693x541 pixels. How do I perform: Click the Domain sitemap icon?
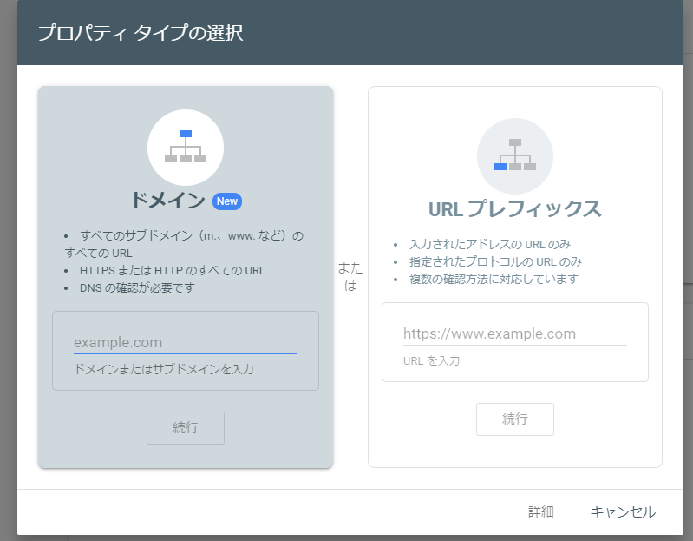pyautogui.click(x=186, y=147)
